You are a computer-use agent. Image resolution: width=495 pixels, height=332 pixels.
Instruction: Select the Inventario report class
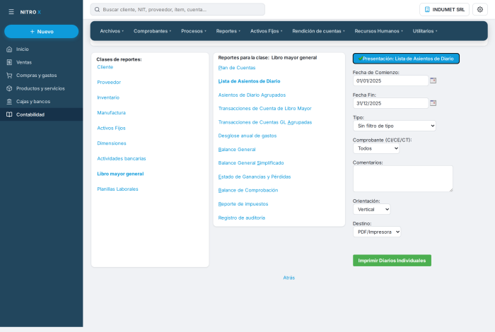tap(108, 97)
